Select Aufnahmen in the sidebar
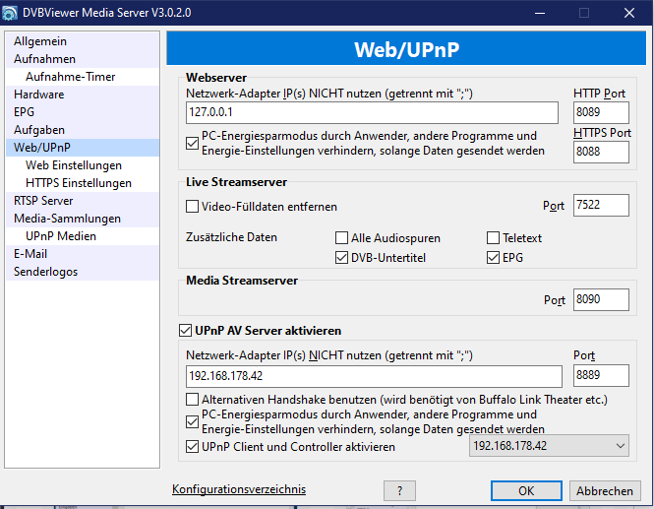The width and height of the screenshot is (654, 509). click(83, 59)
